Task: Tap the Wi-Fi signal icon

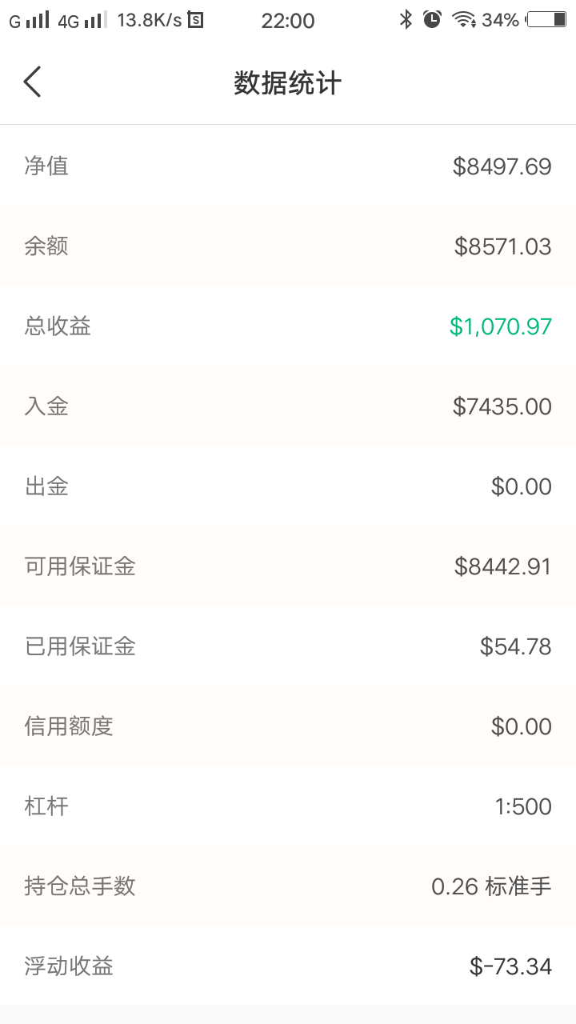Action: point(464,20)
